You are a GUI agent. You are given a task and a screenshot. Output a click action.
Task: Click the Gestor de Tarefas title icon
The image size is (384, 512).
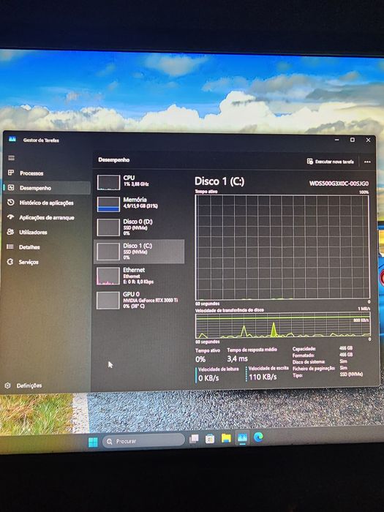click(x=12, y=140)
